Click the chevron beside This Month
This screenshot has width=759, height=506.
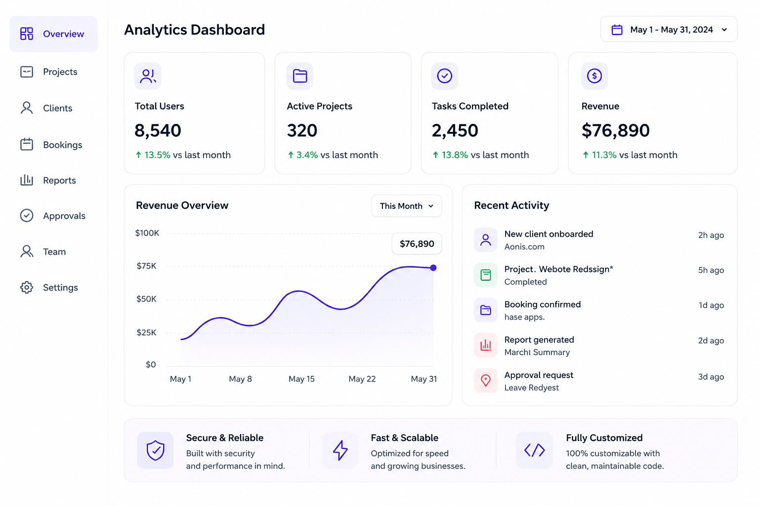pyautogui.click(x=431, y=206)
